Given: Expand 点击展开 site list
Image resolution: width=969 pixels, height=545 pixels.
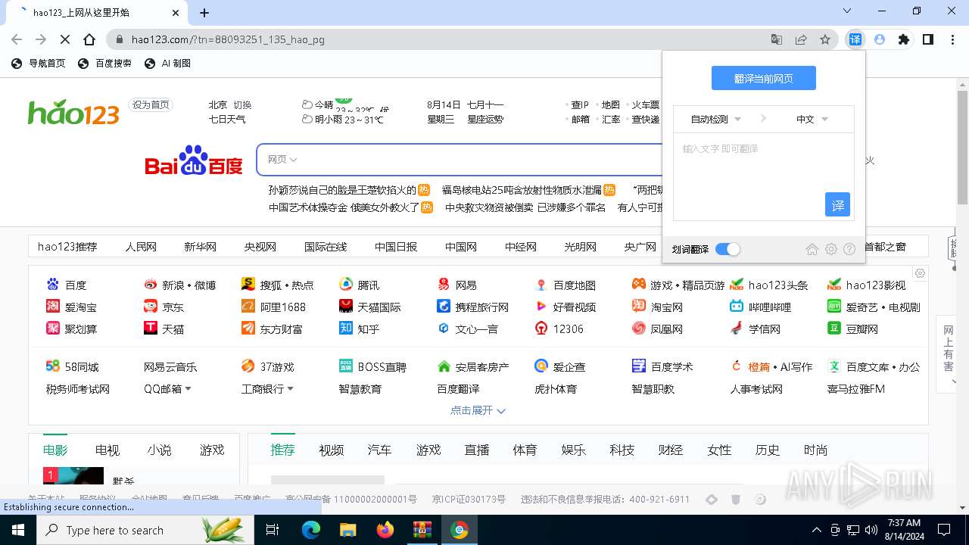Looking at the screenshot, I should (x=478, y=410).
